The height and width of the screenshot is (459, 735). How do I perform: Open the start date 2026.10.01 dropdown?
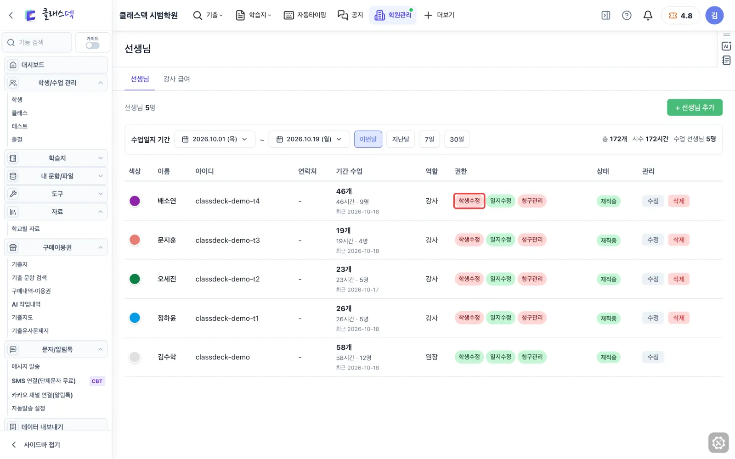click(215, 139)
